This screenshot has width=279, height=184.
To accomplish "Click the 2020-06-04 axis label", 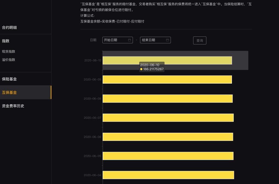I will click(92, 175).
